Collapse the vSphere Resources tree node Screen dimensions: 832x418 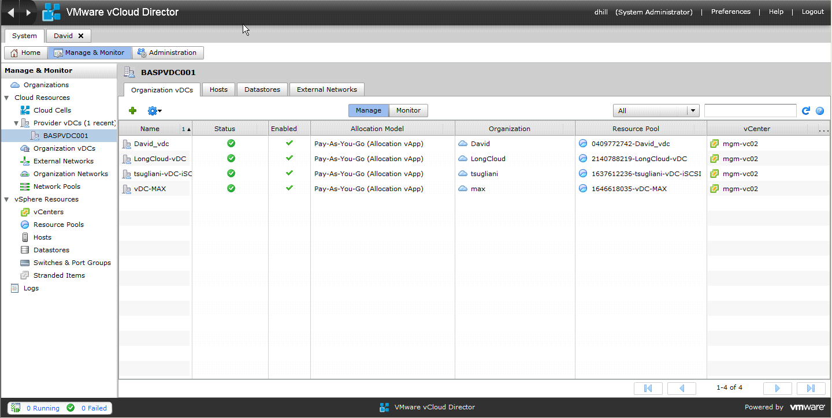6,199
